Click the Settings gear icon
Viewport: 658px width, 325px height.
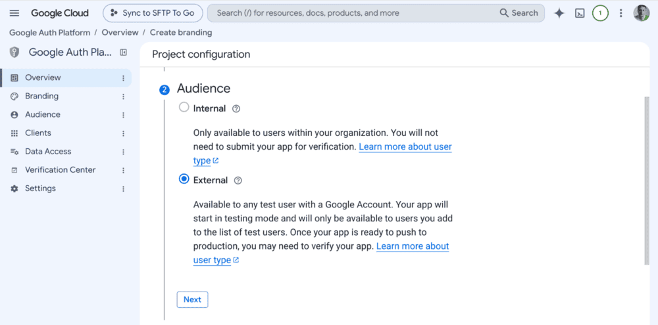pos(14,188)
